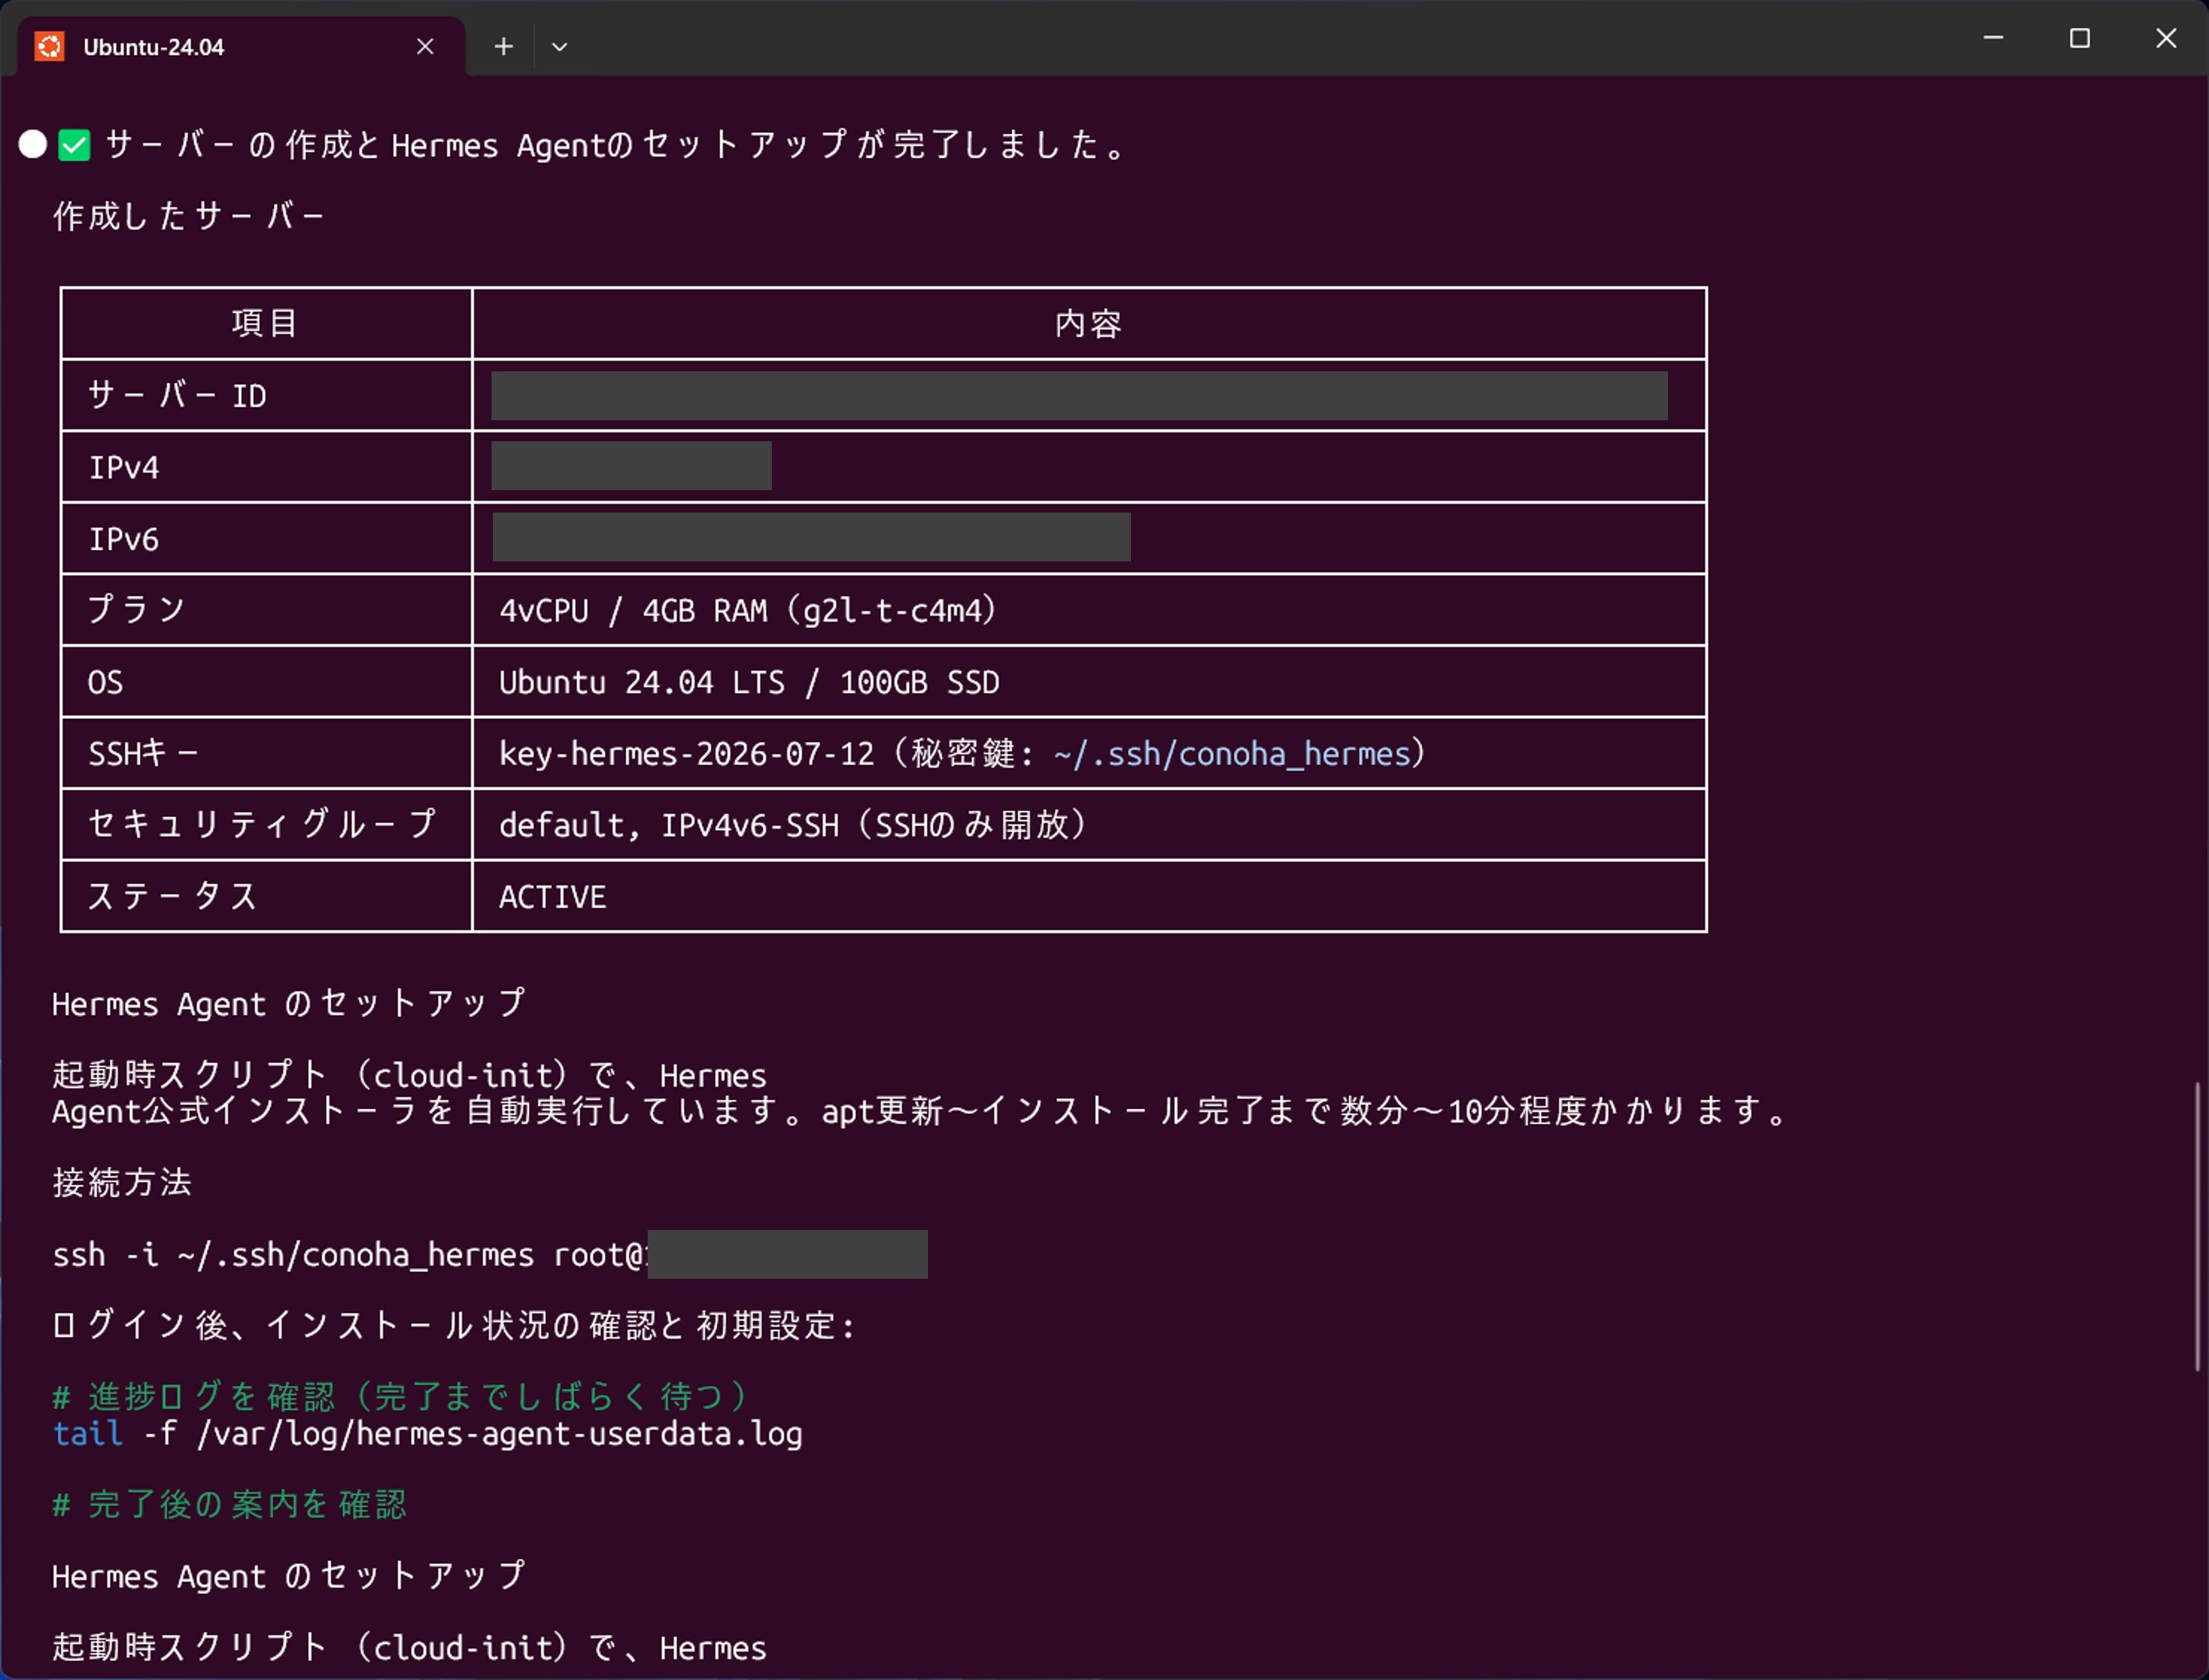
Task: Click the terminal vertical scrollbar
Action: [x=2197, y=1226]
